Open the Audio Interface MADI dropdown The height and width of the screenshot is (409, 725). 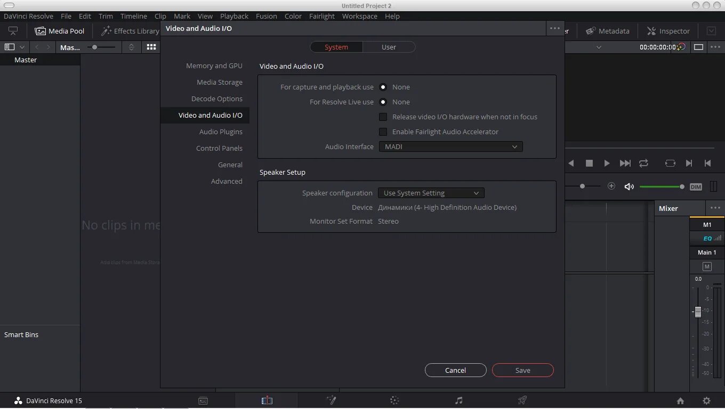pyautogui.click(x=450, y=146)
